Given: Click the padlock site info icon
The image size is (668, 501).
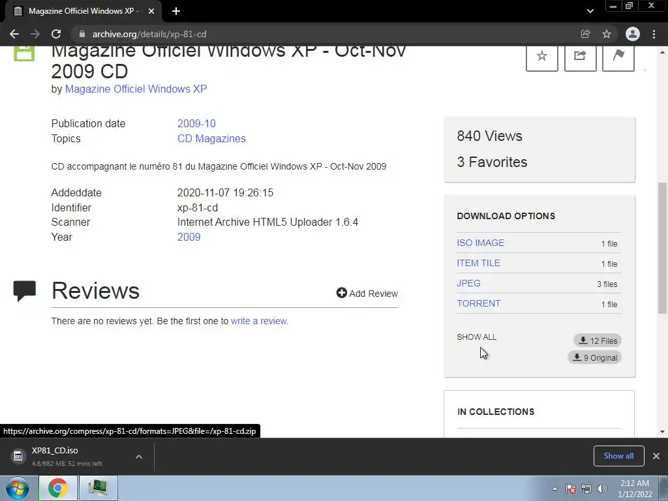Looking at the screenshot, I should [x=82, y=34].
